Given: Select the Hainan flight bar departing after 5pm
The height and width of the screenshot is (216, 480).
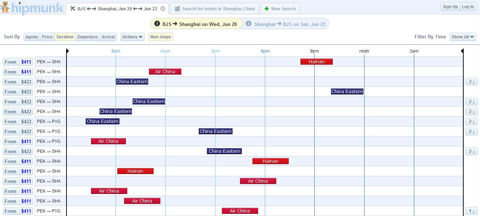Looking at the screenshot, I should [271, 161].
